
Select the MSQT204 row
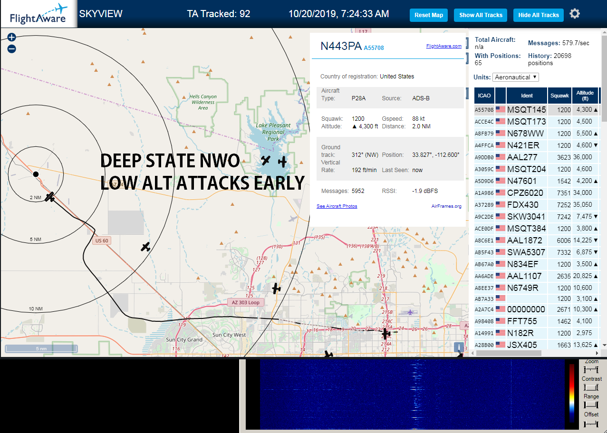[537, 169]
